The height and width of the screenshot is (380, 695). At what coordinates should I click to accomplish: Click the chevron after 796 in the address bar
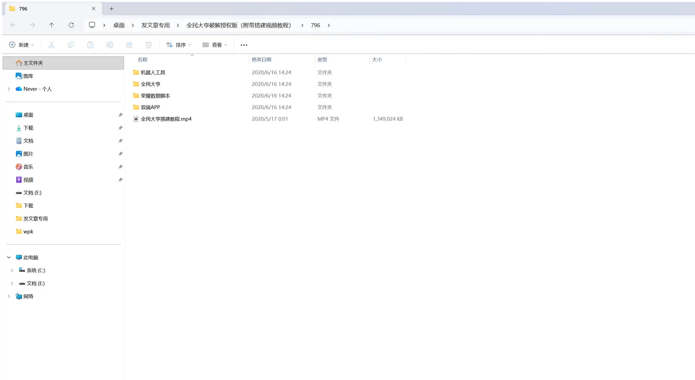click(x=329, y=25)
